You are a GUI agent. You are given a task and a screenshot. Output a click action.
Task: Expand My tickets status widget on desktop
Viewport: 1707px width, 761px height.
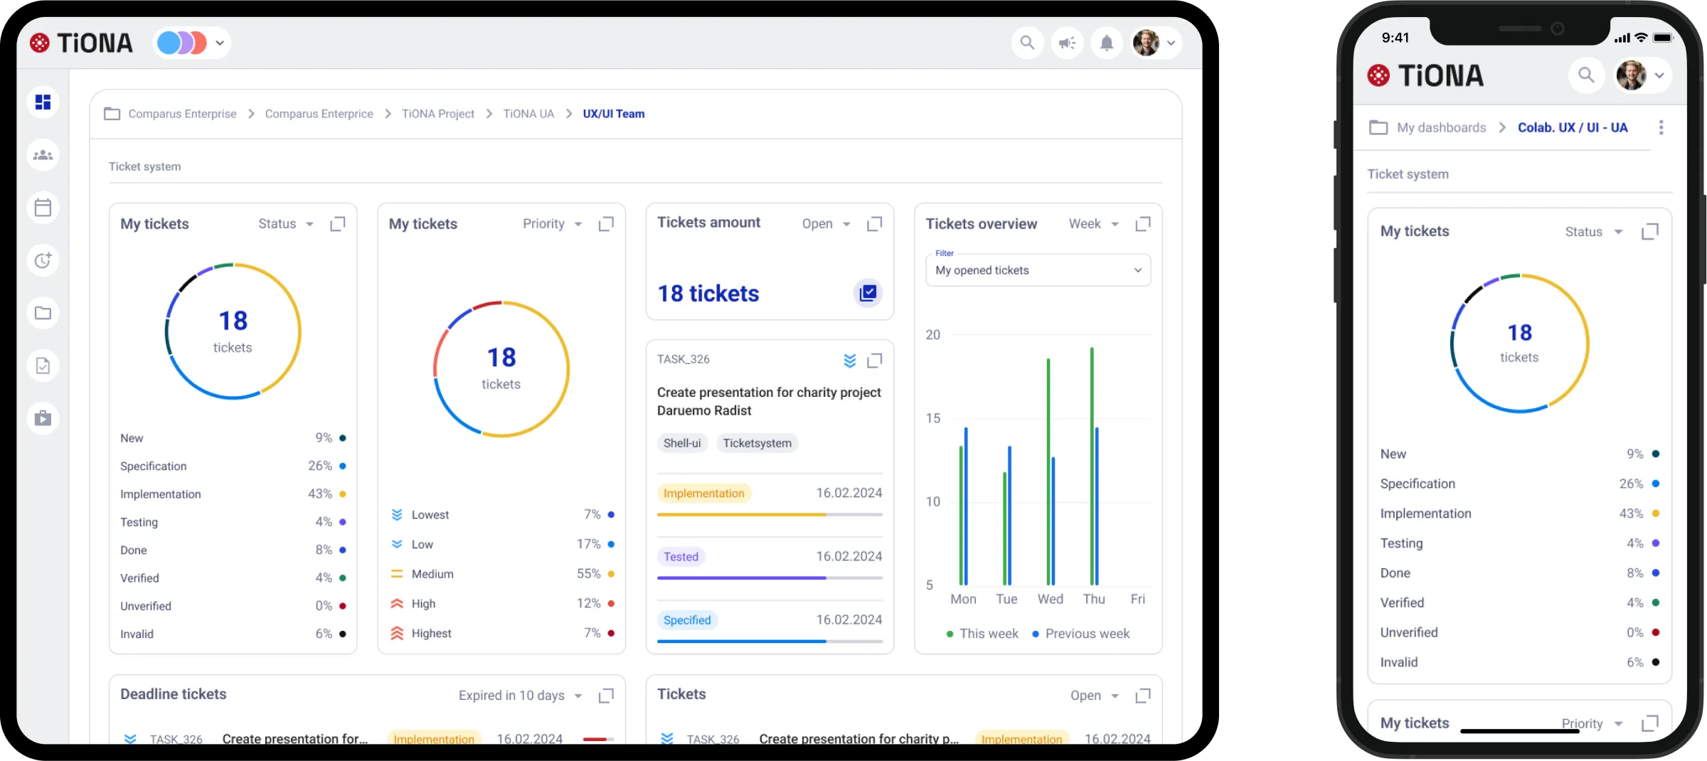[338, 224]
